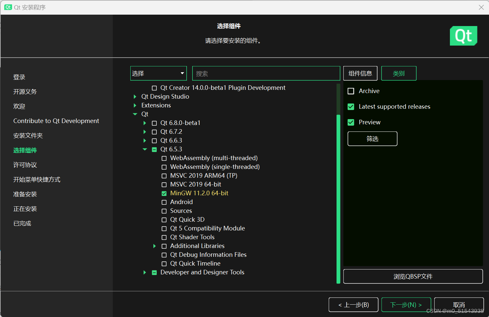Proceed with 下一步(N) button
The image size is (489, 317).
pos(406,305)
